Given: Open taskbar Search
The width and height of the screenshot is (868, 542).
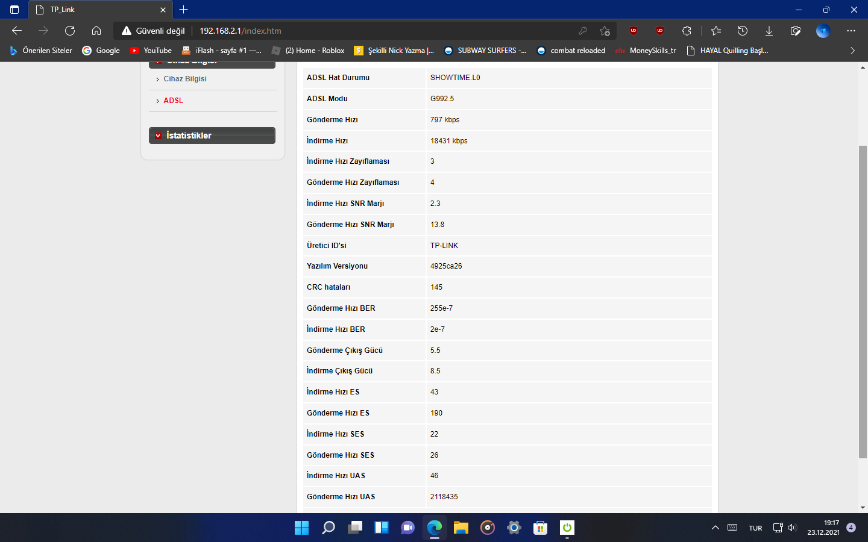Looking at the screenshot, I should tap(328, 528).
